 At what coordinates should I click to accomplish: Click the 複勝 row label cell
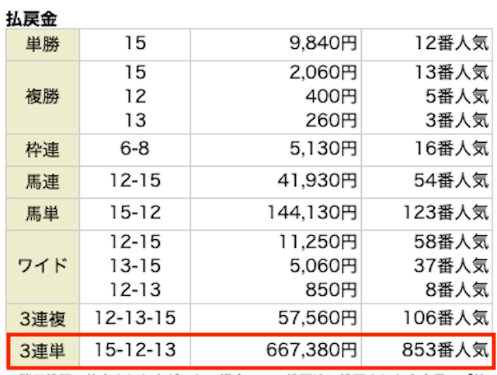click(x=43, y=97)
